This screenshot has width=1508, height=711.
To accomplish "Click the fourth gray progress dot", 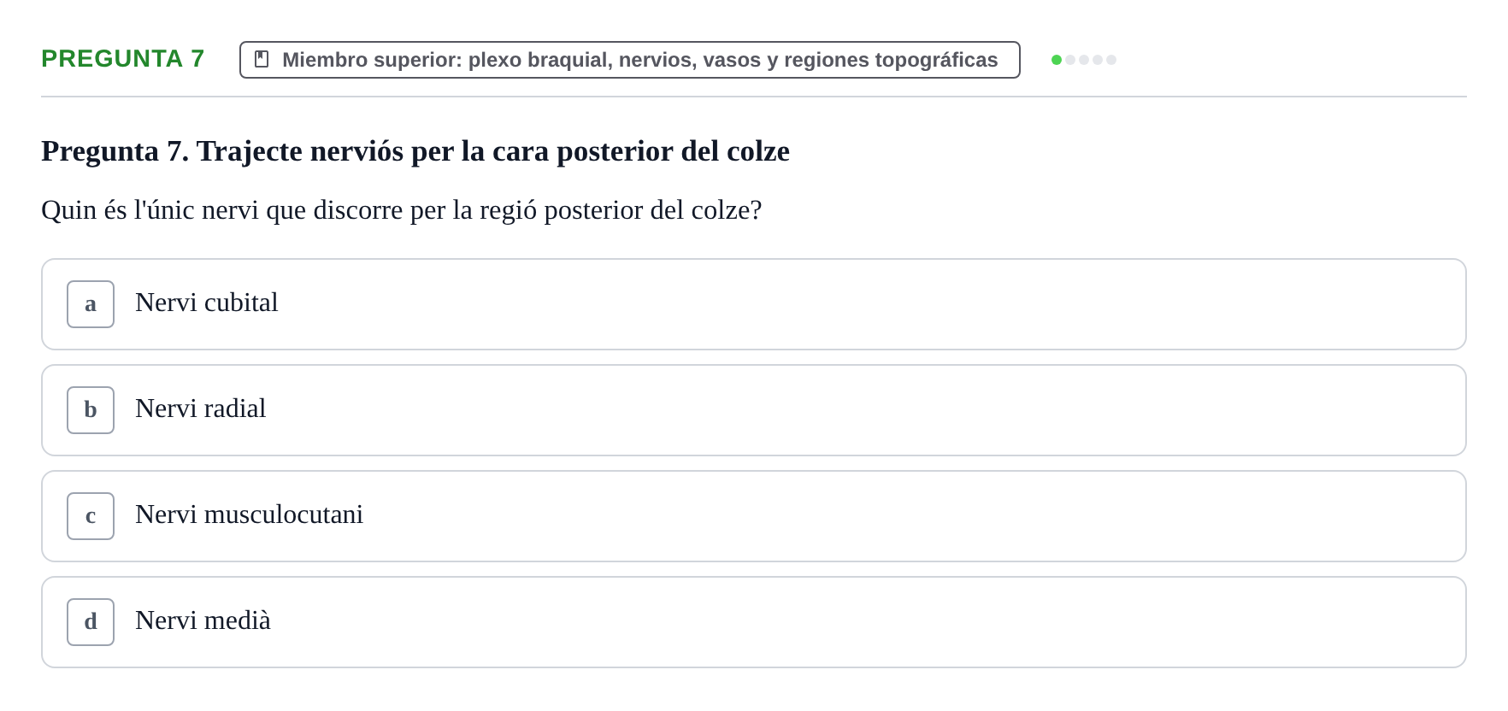I will pyautogui.click(x=1098, y=60).
